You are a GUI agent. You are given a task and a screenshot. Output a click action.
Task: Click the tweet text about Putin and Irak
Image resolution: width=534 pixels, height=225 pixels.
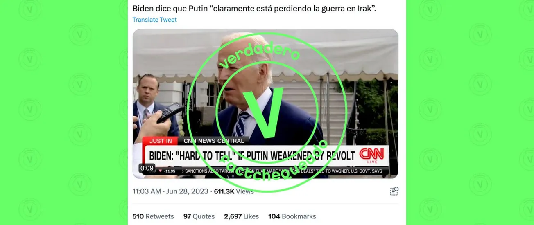click(254, 8)
